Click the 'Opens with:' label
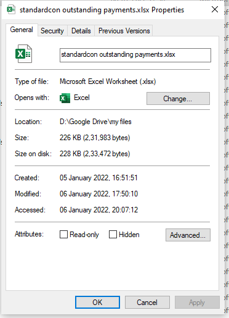This screenshot has height=318, width=229. [32, 98]
